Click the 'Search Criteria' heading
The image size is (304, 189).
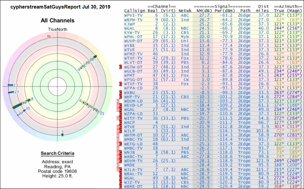(57, 153)
